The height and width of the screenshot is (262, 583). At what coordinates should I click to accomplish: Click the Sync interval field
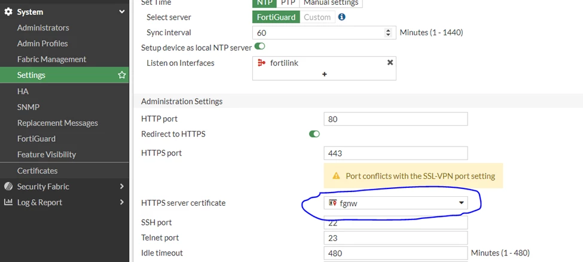(x=324, y=33)
